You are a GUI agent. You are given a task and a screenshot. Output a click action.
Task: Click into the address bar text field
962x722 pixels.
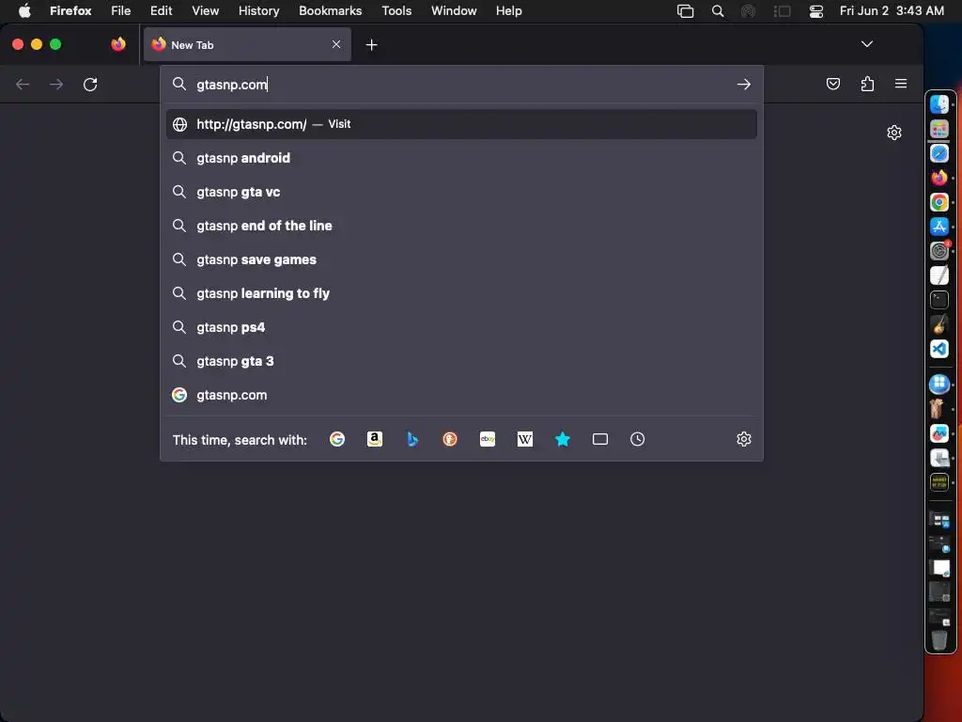460,84
